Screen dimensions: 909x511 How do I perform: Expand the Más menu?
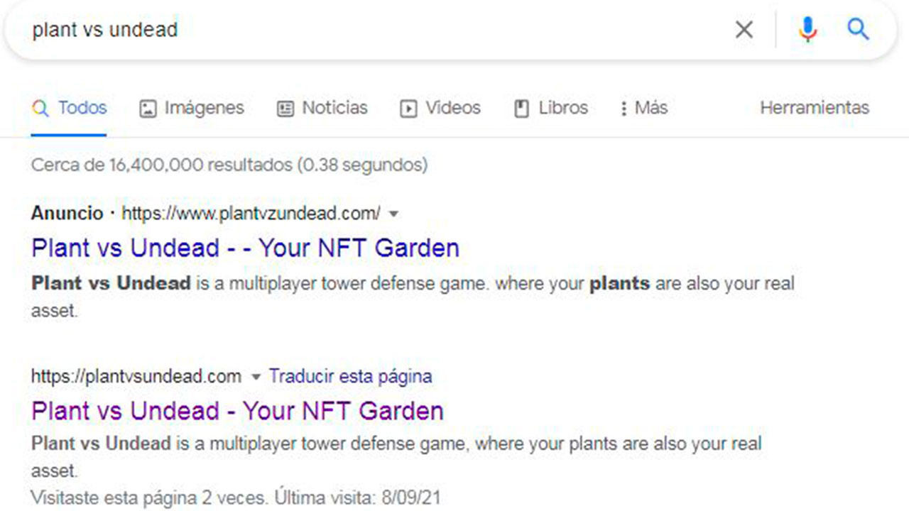pos(643,109)
